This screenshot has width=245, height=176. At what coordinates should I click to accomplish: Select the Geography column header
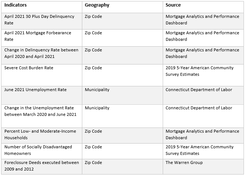click(x=97, y=5)
